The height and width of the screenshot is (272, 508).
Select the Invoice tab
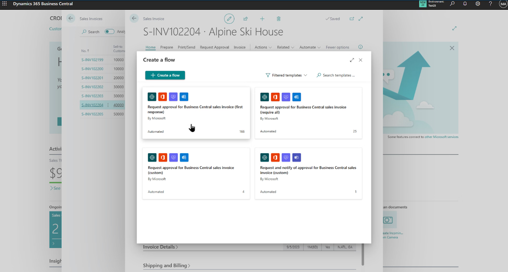coord(240,47)
